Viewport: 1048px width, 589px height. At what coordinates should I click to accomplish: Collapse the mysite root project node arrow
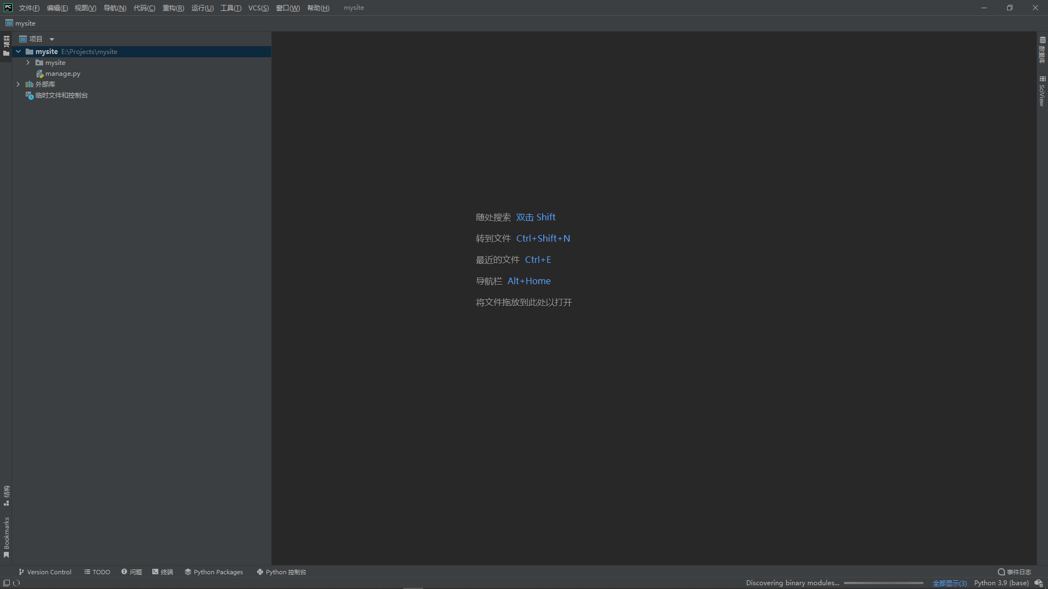pos(18,51)
